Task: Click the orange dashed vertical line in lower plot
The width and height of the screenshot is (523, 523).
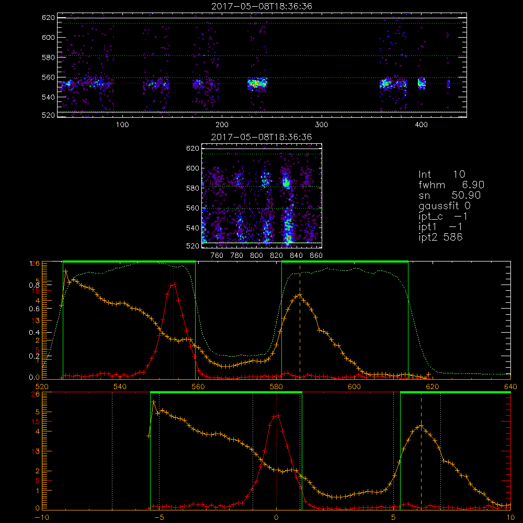Action: click(421, 450)
